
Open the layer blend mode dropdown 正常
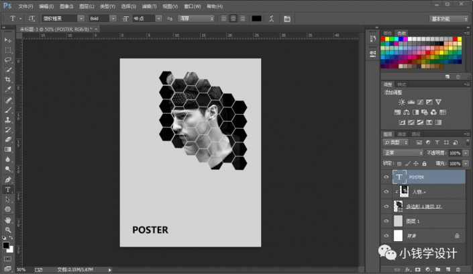(403, 153)
